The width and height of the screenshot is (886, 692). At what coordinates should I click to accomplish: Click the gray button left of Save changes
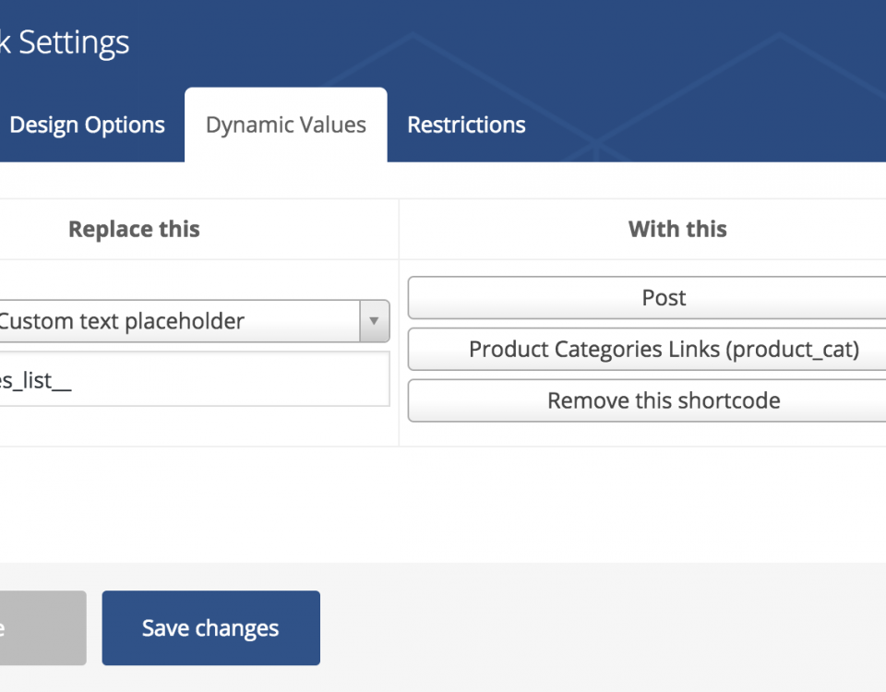(x=43, y=627)
